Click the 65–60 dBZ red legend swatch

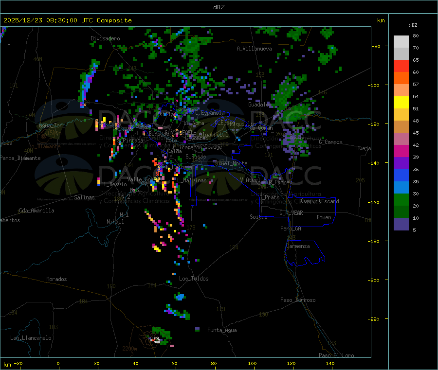pyautogui.click(x=401, y=66)
